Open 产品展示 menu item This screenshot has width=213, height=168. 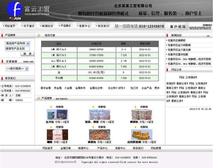click(65, 26)
